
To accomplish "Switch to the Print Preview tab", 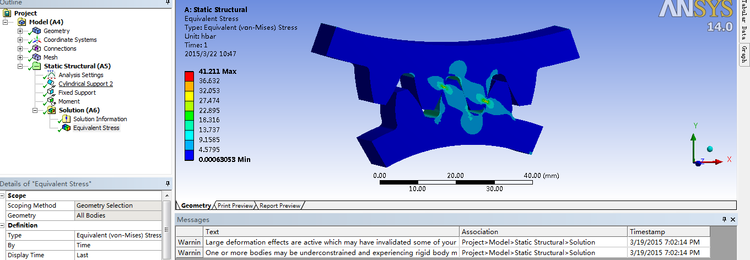I will tap(235, 205).
